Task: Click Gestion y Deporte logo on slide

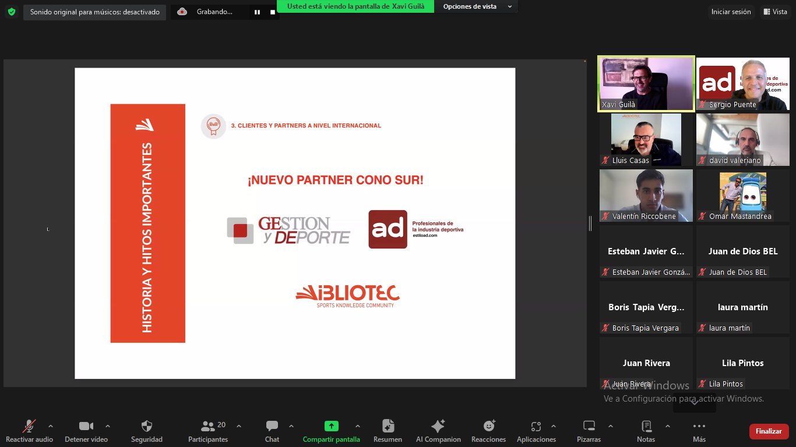Action: [x=288, y=230]
